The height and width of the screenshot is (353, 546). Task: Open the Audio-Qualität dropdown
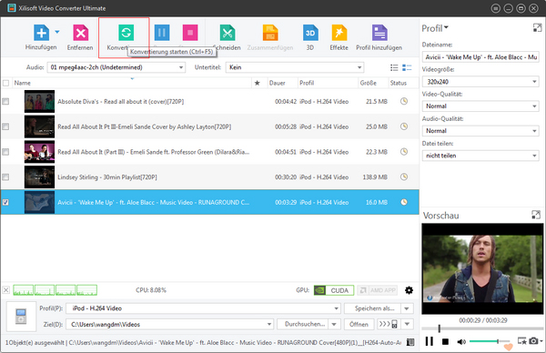pos(480,131)
